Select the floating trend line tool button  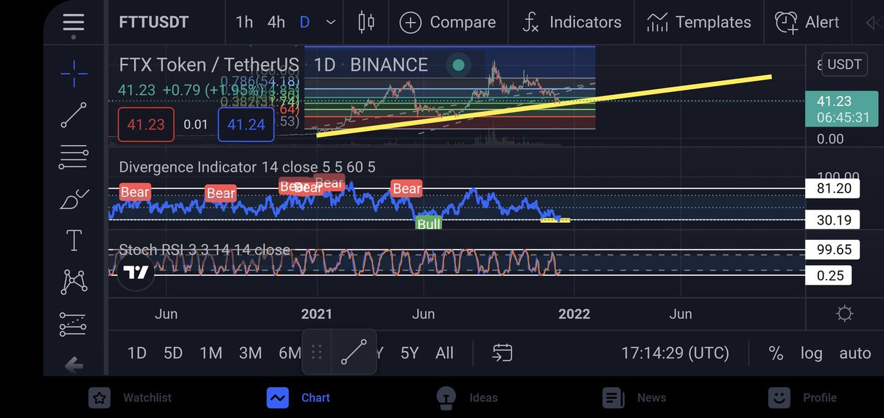(354, 353)
